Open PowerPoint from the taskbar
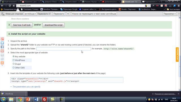Viewport: 181px width, 102px height. (x=28, y=99)
